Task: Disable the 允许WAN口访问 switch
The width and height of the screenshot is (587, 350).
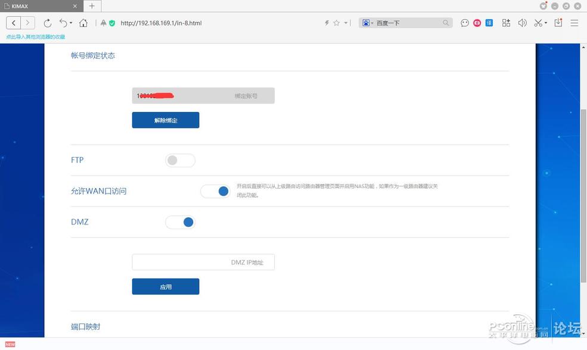Action: click(x=215, y=191)
